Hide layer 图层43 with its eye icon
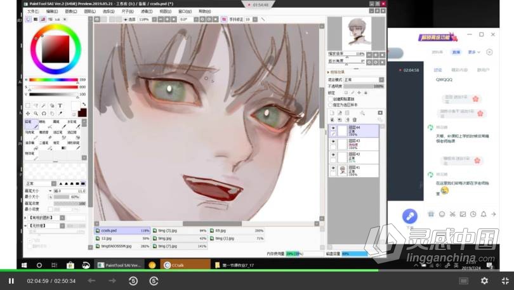The image size is (514, 290). [333, 142]
